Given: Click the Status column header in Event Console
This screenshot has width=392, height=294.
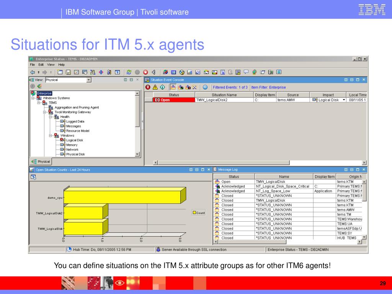Looking at the screenshot, I should click(x=174, y=95).
